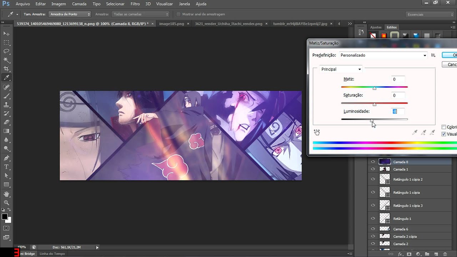Open the Imagem menu
Image resolution: width=457 pixels, height=257 pixels.
[59, 4]
